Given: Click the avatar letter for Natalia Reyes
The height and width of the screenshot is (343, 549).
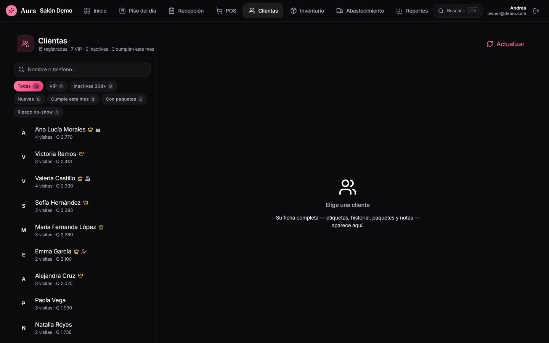Looking at the screenshot, I should 24,328.
